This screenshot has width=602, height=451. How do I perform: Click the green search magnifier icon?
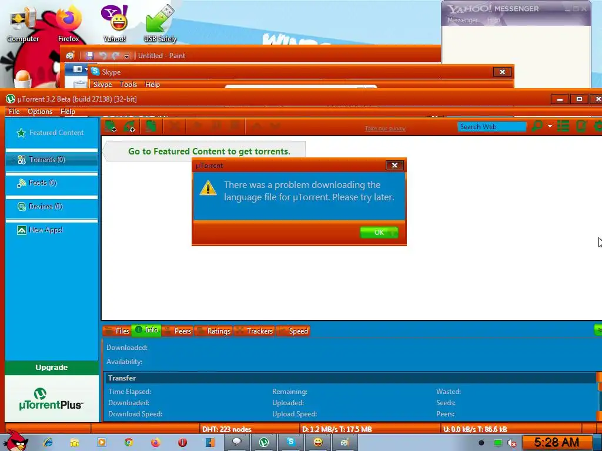(537, 126)
